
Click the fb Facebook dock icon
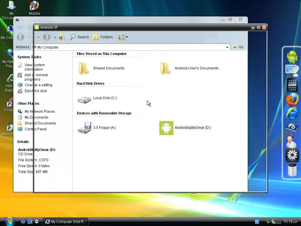click(292, 127)
